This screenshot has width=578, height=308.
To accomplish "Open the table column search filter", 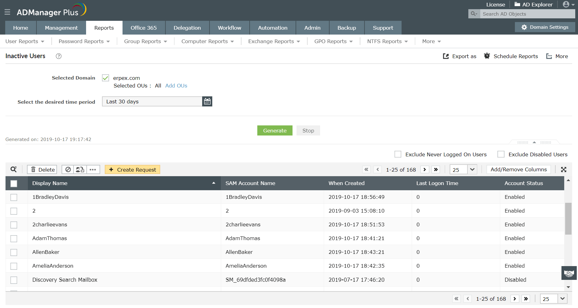I will point(13,169).
